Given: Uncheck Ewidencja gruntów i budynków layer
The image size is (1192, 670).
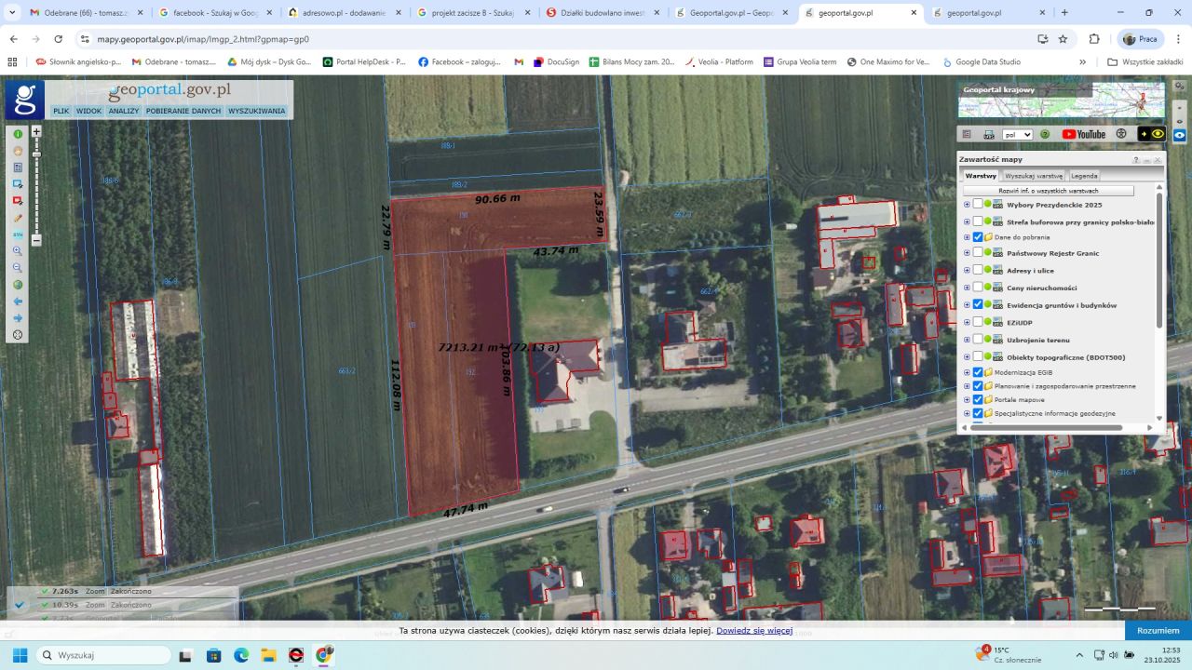Looking at the screenshot, I should 978,304.
